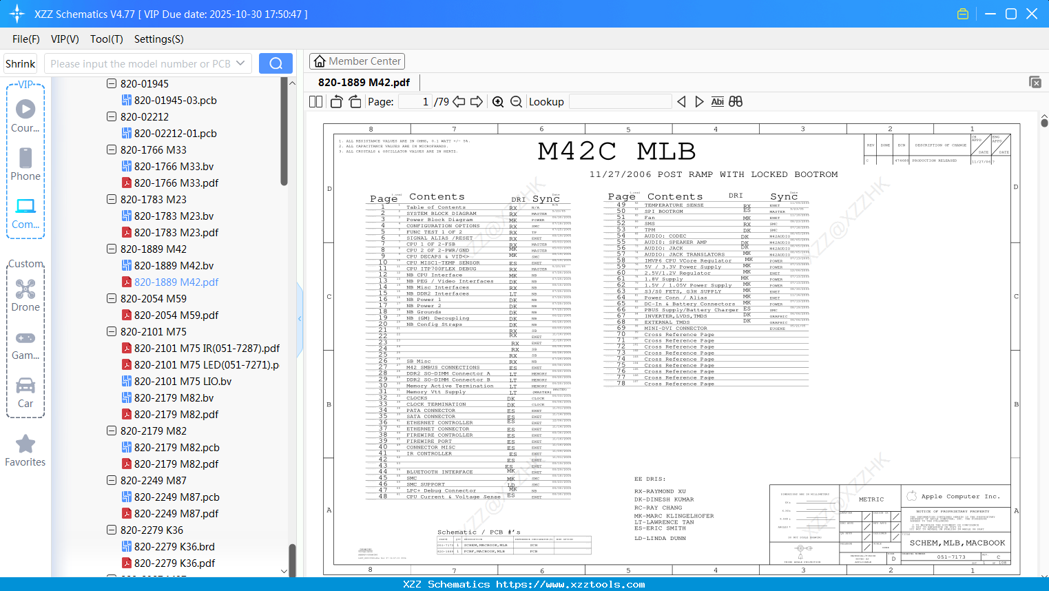The width and height of the screenshot is (1049, 591).
Task: Rotate the page counterclockwise
Action: (x=337, y=102)
